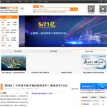Viewport: 107px width, 107px height.
Task: Click the 登录 link
Action: click(x=101, y=2)
